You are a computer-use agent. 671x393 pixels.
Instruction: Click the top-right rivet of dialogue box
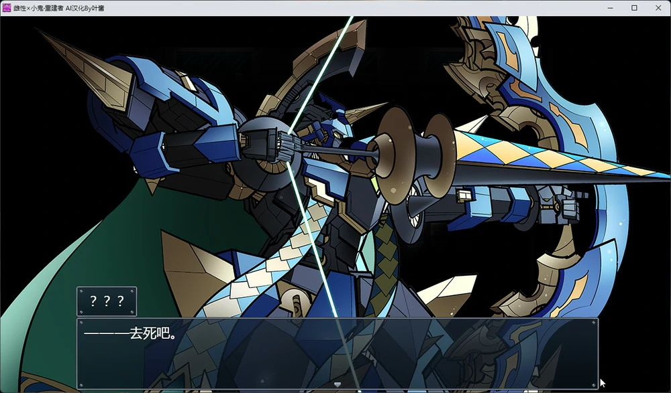[592, 323]
